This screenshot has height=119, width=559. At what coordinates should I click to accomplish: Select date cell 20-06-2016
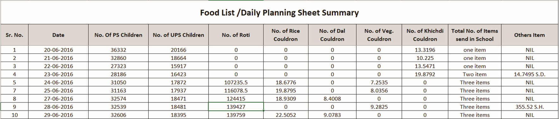tap(58, 50)
